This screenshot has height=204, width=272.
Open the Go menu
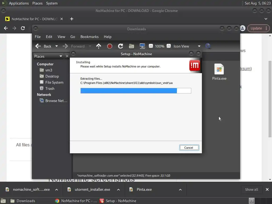click(73, 37)
